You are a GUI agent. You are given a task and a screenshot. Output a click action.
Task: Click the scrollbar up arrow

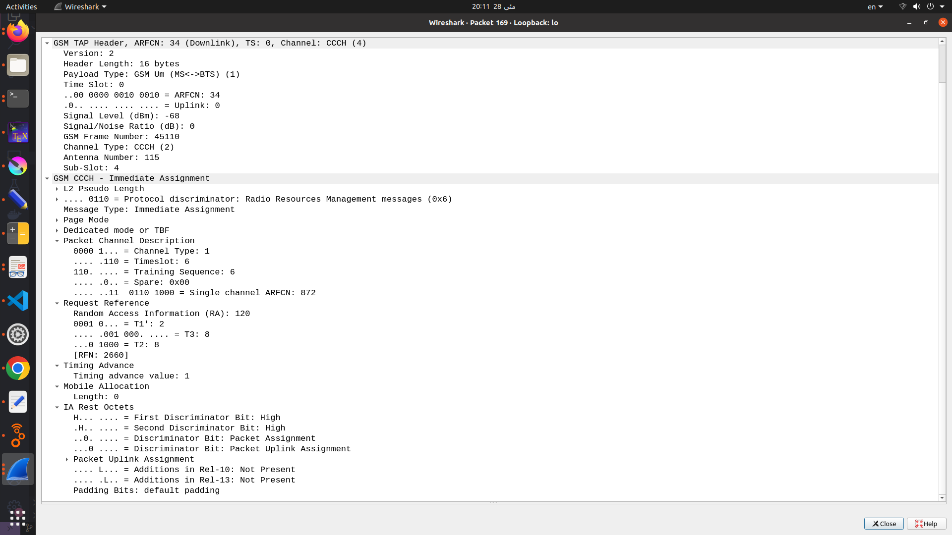[942, 42]
